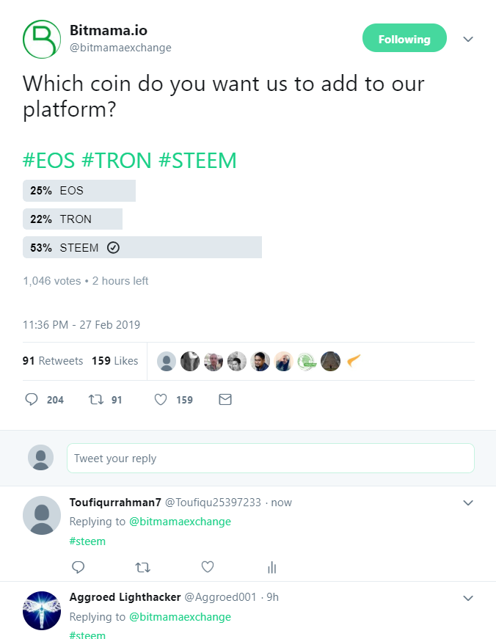Image resolution: width=496 pixels, height=639 pixels.
Task: Open Aggroed Lighthacker's profile avatar
Action: coord(42,610)
